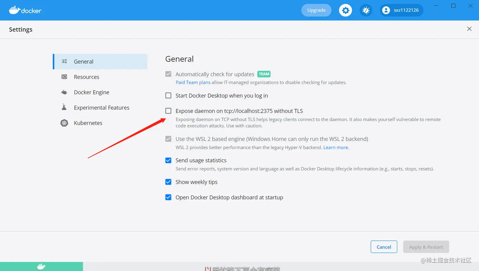
Task: Click the Upgrade button in header
Action: (x=316, y=10)
